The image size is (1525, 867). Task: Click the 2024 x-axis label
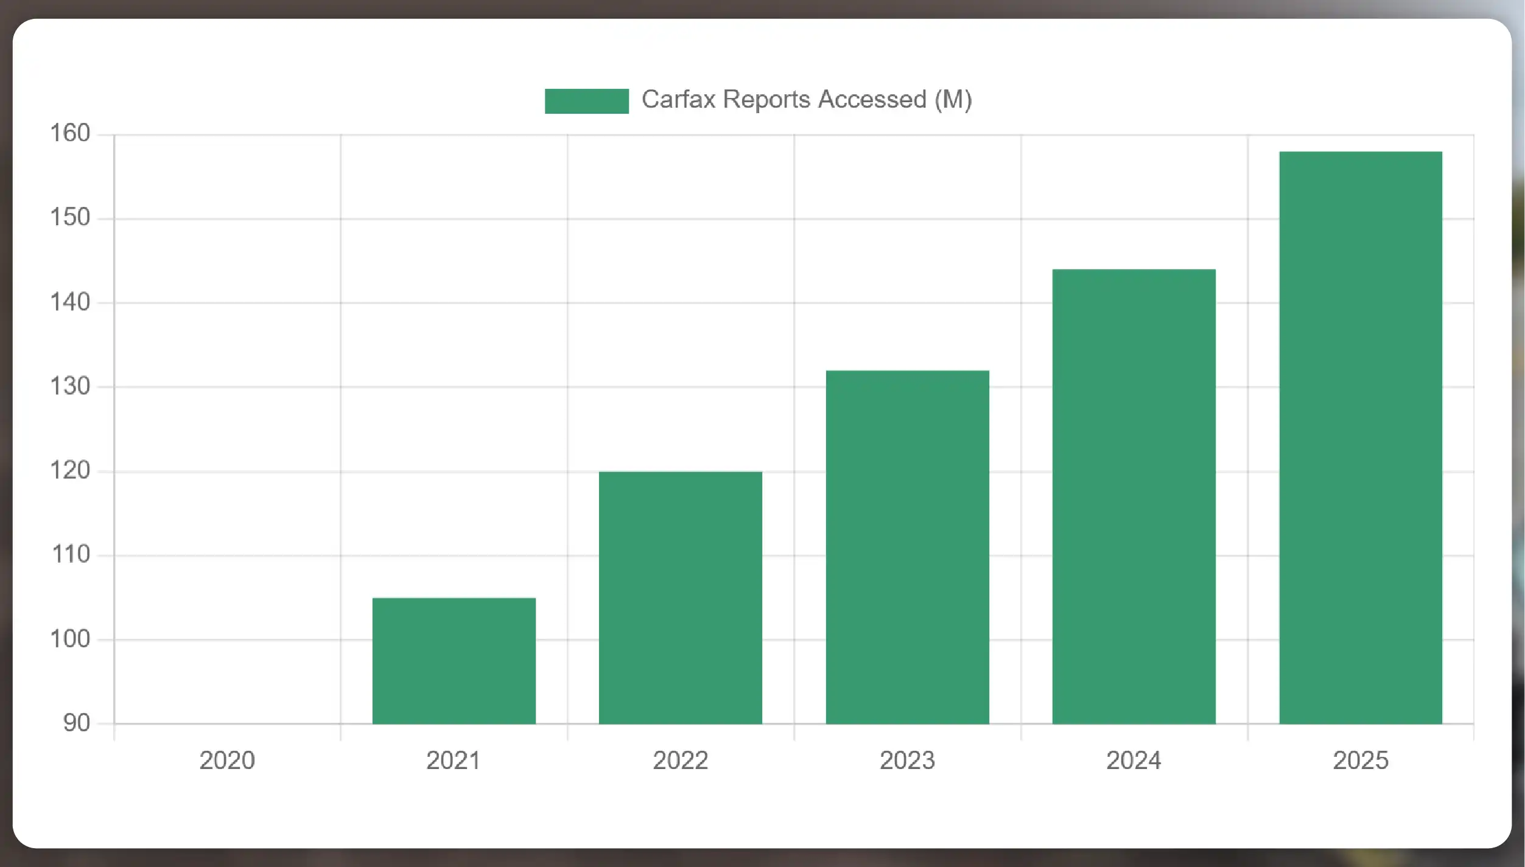tap(1134, 761)
